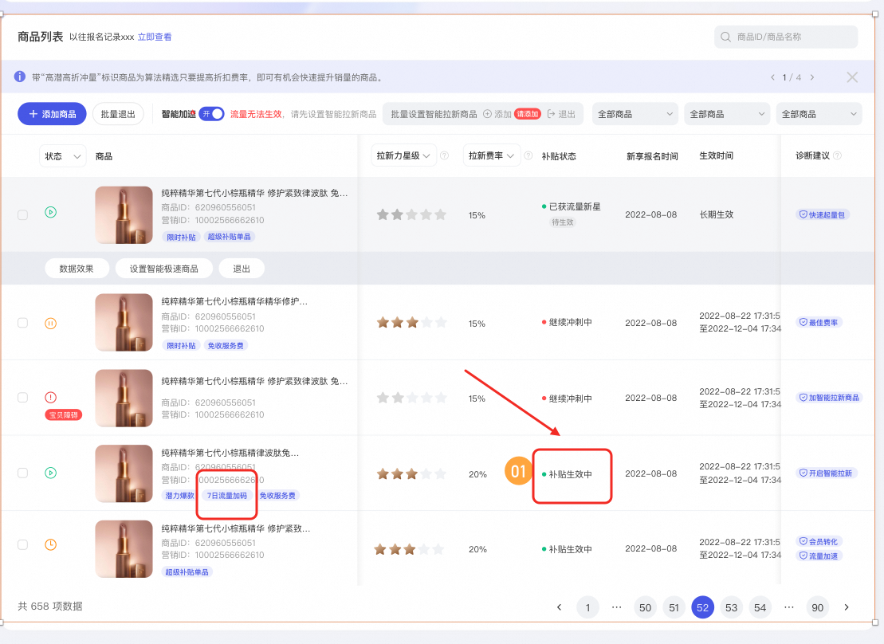884x644 pixels.
Task: Click the 潜力爆款 tag
Action: (x=179, y=496)
